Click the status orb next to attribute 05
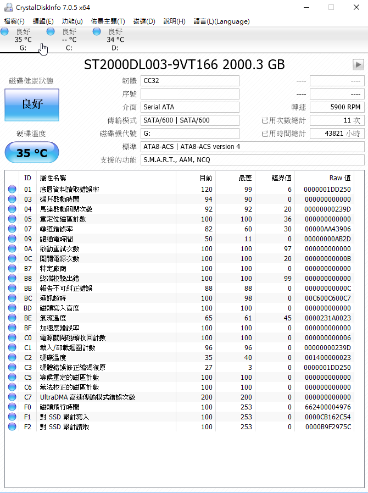Image resolution: width=368 pixels, height=493 pixels. tap(12, 219)
